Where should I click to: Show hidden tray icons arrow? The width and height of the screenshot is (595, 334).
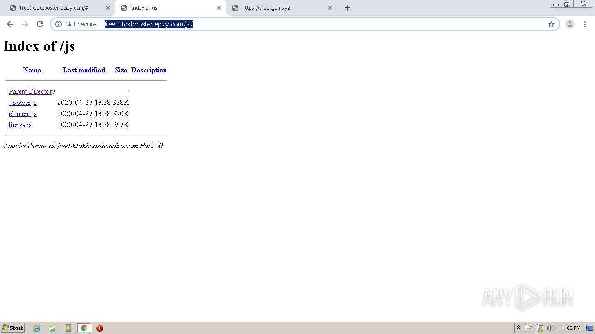(518, 328)
